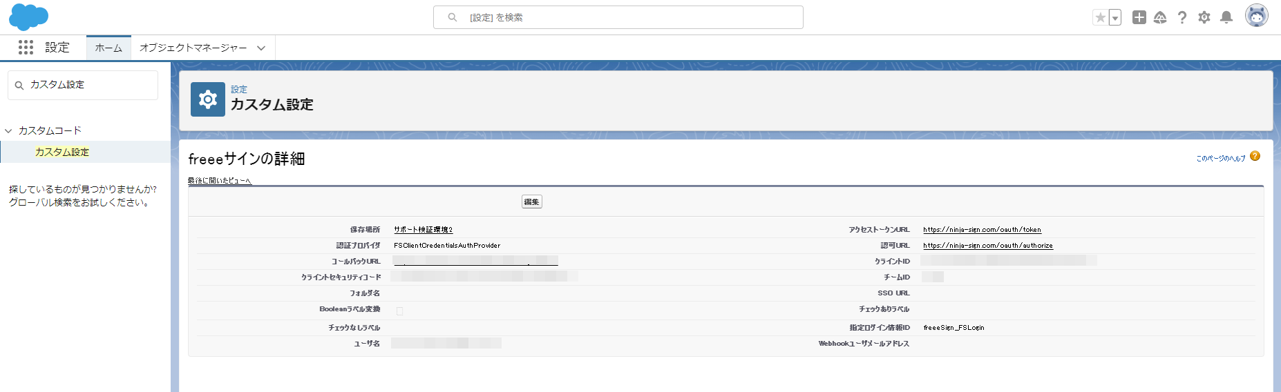
Task: Click the custom settings gear page icon
Action: [208, 99]
